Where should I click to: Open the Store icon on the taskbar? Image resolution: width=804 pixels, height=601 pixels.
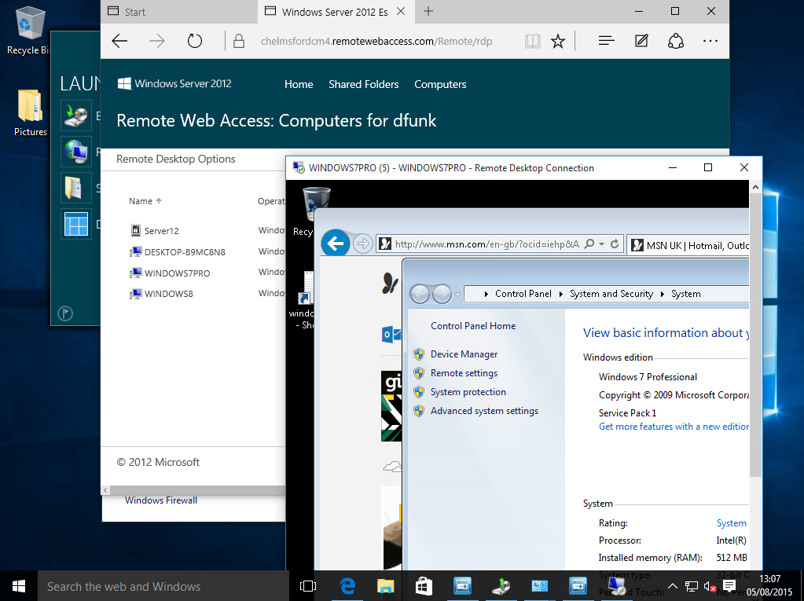point(424,586)
